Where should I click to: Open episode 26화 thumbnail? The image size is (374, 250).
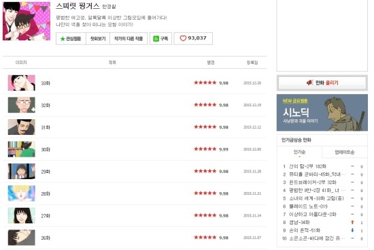pyautogui.click(x=22, y=238)
